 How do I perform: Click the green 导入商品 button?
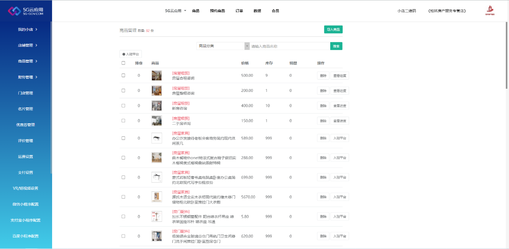tap(333, 30)
